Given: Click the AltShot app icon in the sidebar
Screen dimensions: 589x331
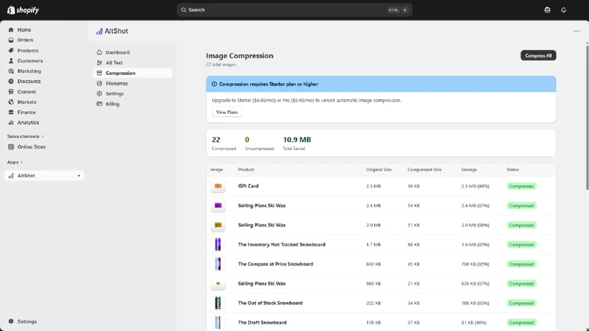Looking at the screenshot, I should (x=11, y=176).
